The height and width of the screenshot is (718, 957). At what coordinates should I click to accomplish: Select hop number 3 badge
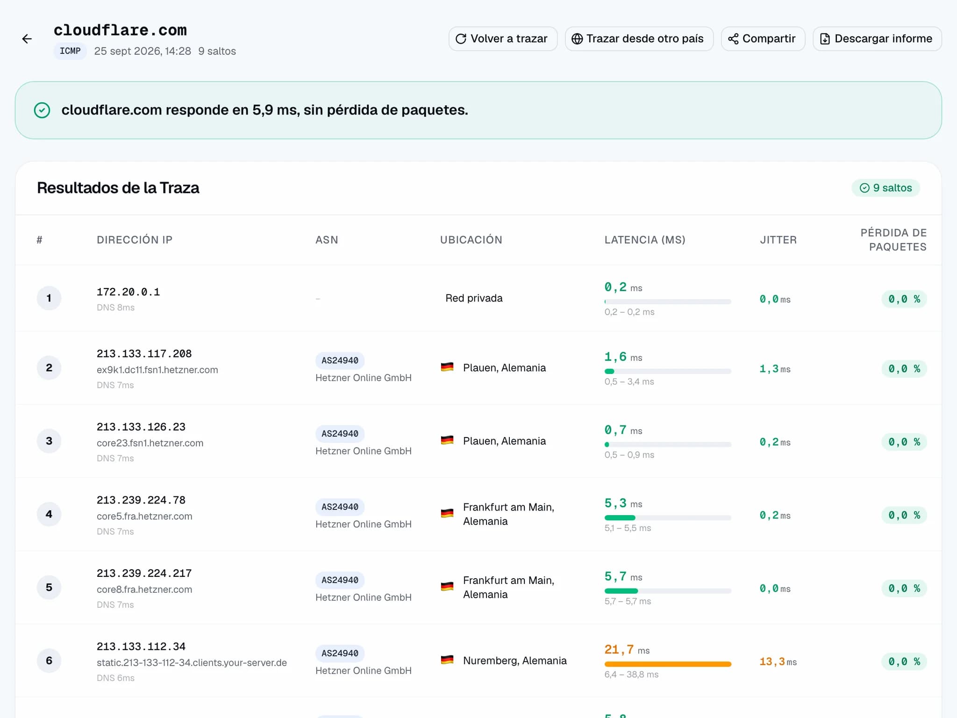(49, 441)
